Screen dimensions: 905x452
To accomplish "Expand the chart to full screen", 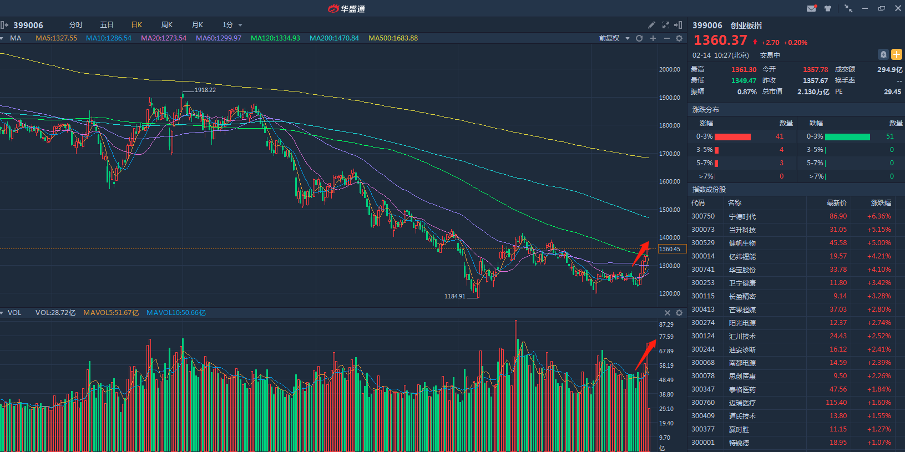I will 666,25.
